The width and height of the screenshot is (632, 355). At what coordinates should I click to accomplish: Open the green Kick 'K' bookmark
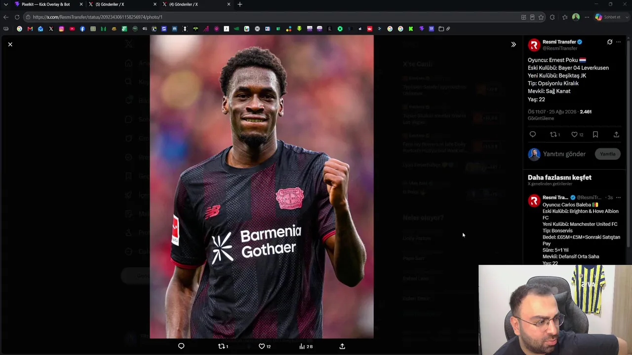pos(411,29)
